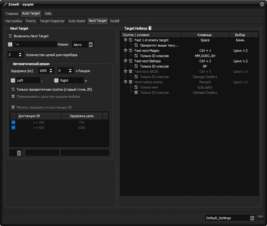Toggle the blue checkbox for <= 450 row
The image size is (267, 226).
13,122
